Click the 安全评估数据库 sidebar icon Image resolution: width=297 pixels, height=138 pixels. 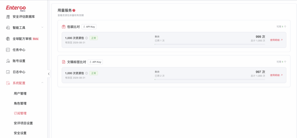[x=8, y=17]
